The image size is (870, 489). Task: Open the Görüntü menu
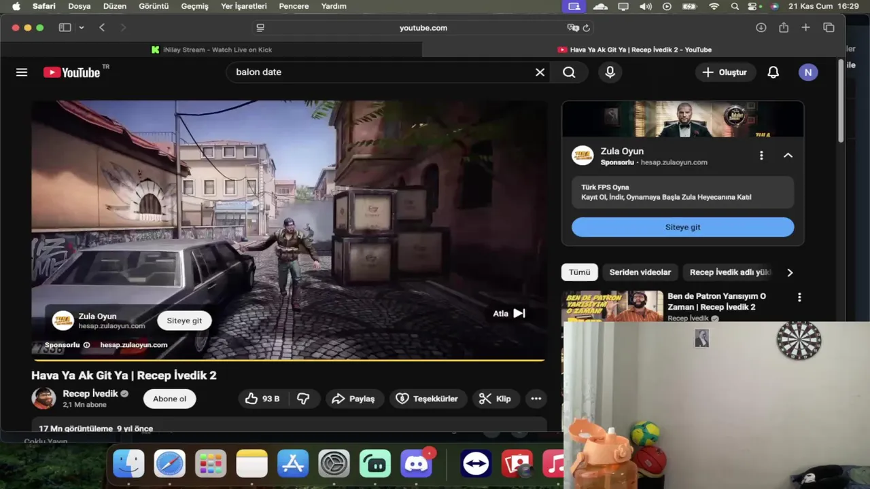tap(154, 6)
